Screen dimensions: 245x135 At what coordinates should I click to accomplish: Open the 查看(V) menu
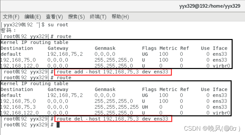coord(54,17)
